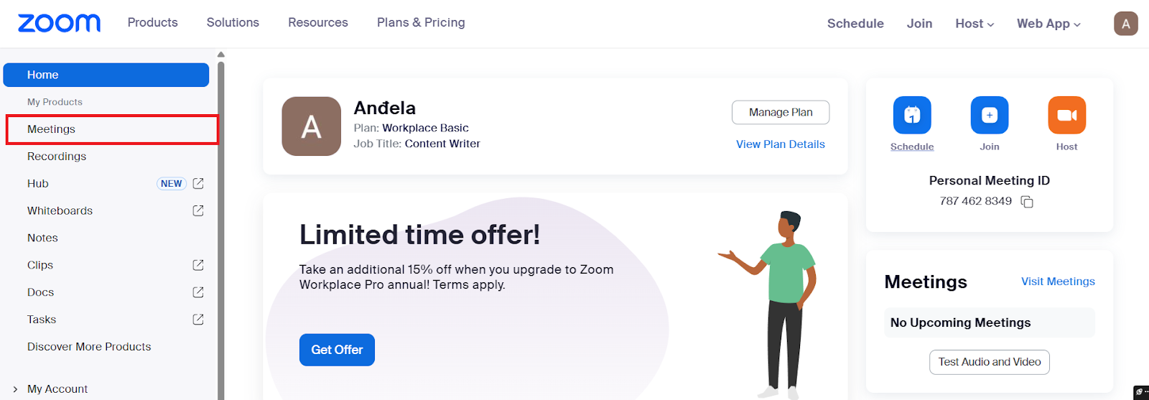
Task: Open the Plans & Pricing menu
Action: 421,23
